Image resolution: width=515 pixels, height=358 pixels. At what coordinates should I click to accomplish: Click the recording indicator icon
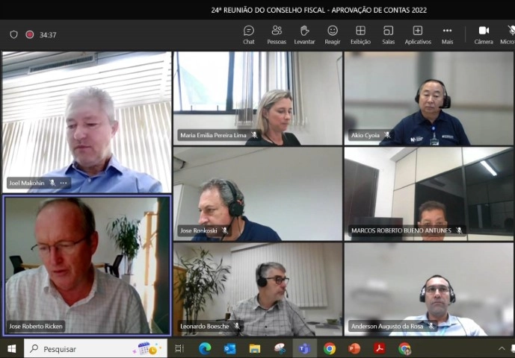coord(30,35)
